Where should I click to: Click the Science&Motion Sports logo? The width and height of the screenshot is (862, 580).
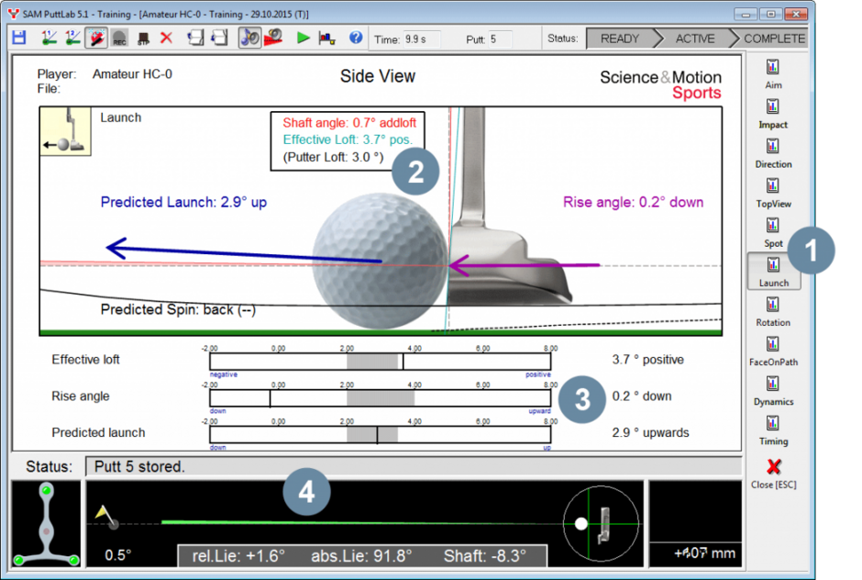pyautogui.click(x=660, y=84)
